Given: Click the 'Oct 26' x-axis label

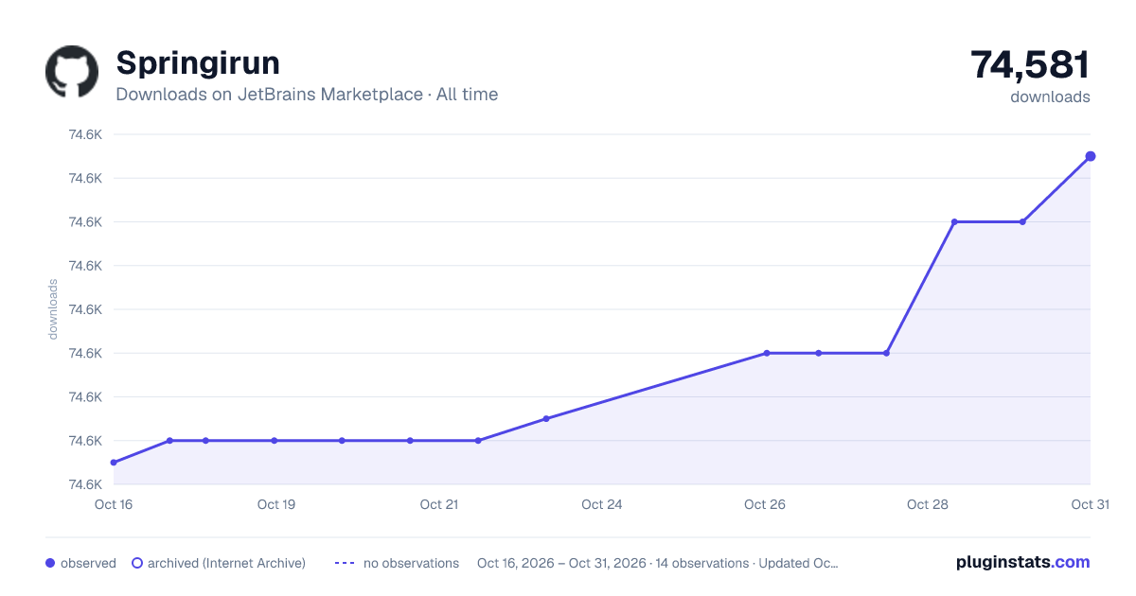Looking at the screenshot, I should pos(765,504).
